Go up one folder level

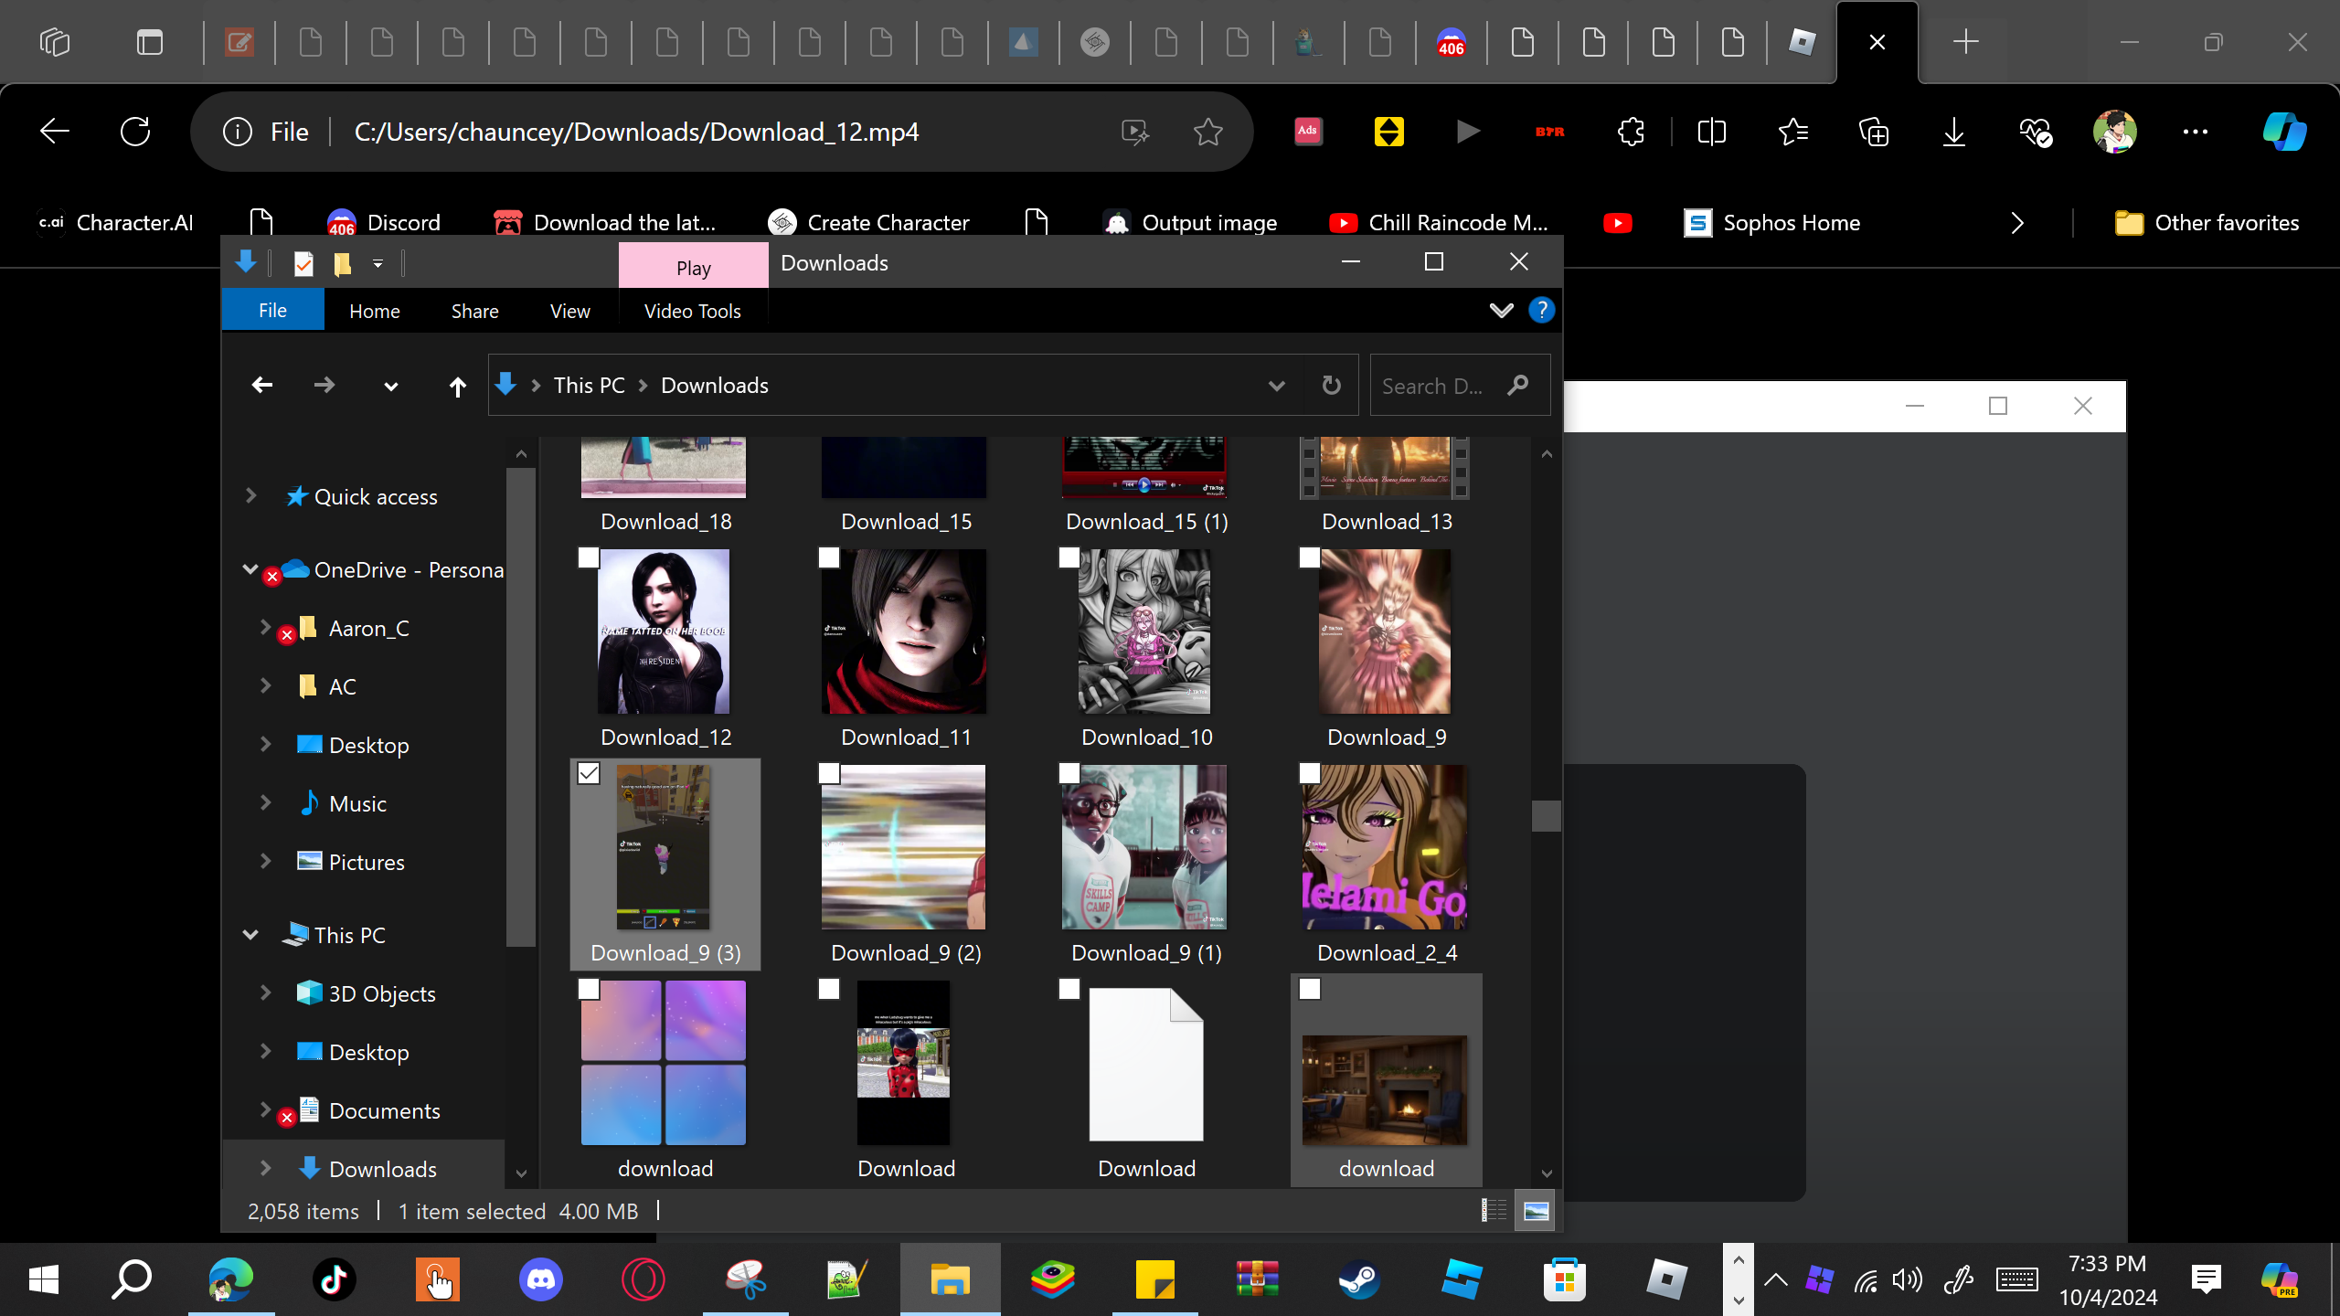point(458,387)
